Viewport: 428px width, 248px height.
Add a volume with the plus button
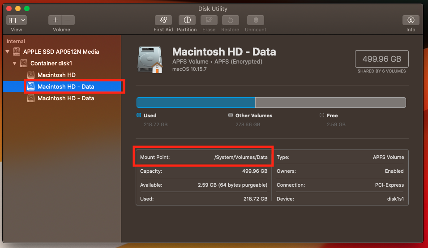click(x=55, y=20)
